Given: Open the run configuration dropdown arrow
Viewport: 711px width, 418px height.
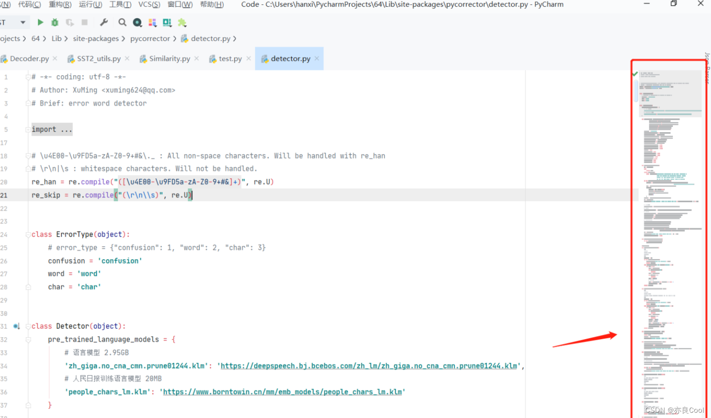Looking at the screenshot, I should click(23, 22).
